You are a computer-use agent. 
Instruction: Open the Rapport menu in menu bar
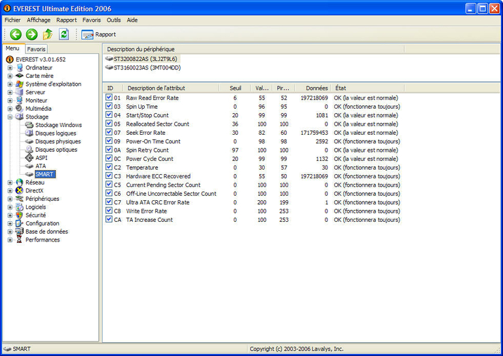coord(66,20)
